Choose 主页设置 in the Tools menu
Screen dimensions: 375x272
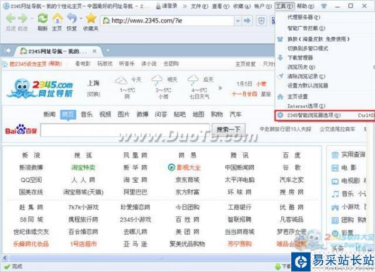click(x=297, y=97)
